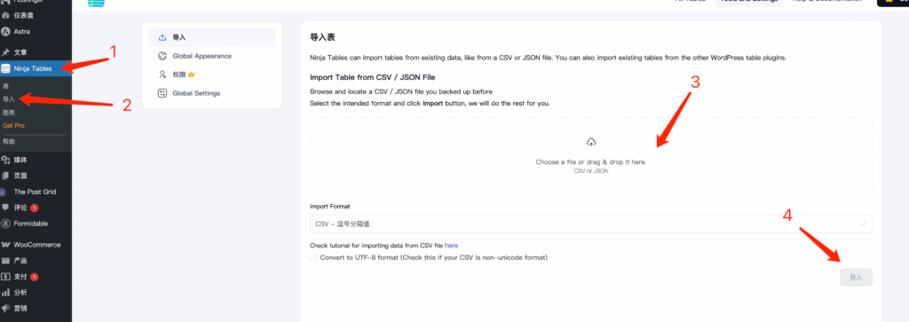
Task: Open the WooCommerce icon in sidebar
Action: coord(5,245)
